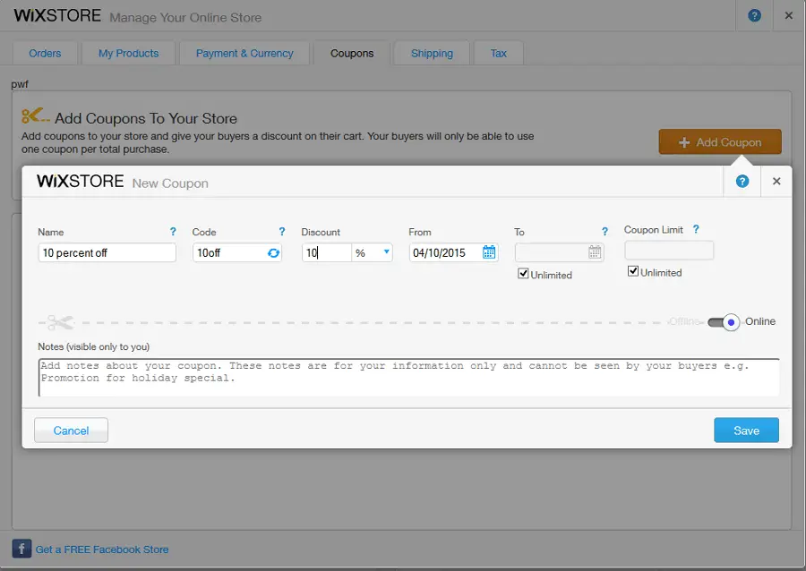
Task: Click the 'pwf' store name text
Action: coord(20,84)
